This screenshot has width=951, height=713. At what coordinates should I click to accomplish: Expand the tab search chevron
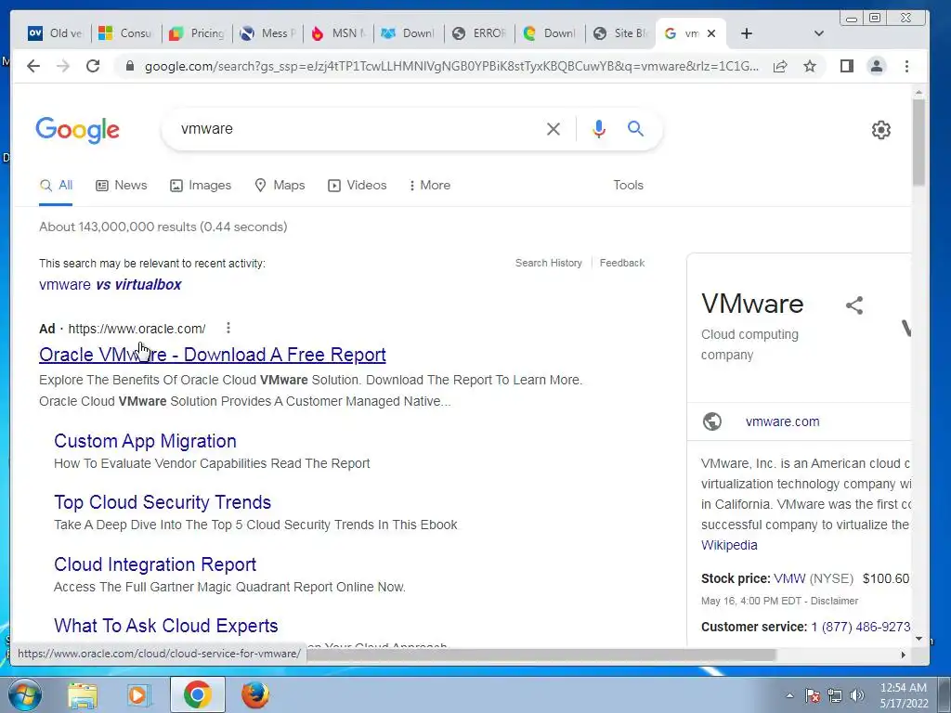point(819,33)
